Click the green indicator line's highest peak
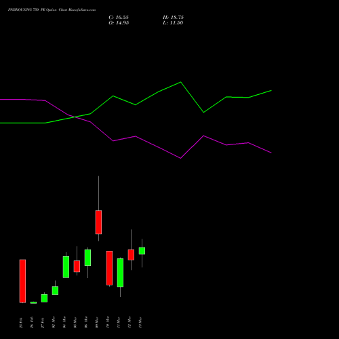Viewport: 339px width, 339px height. tap(180, 82)
